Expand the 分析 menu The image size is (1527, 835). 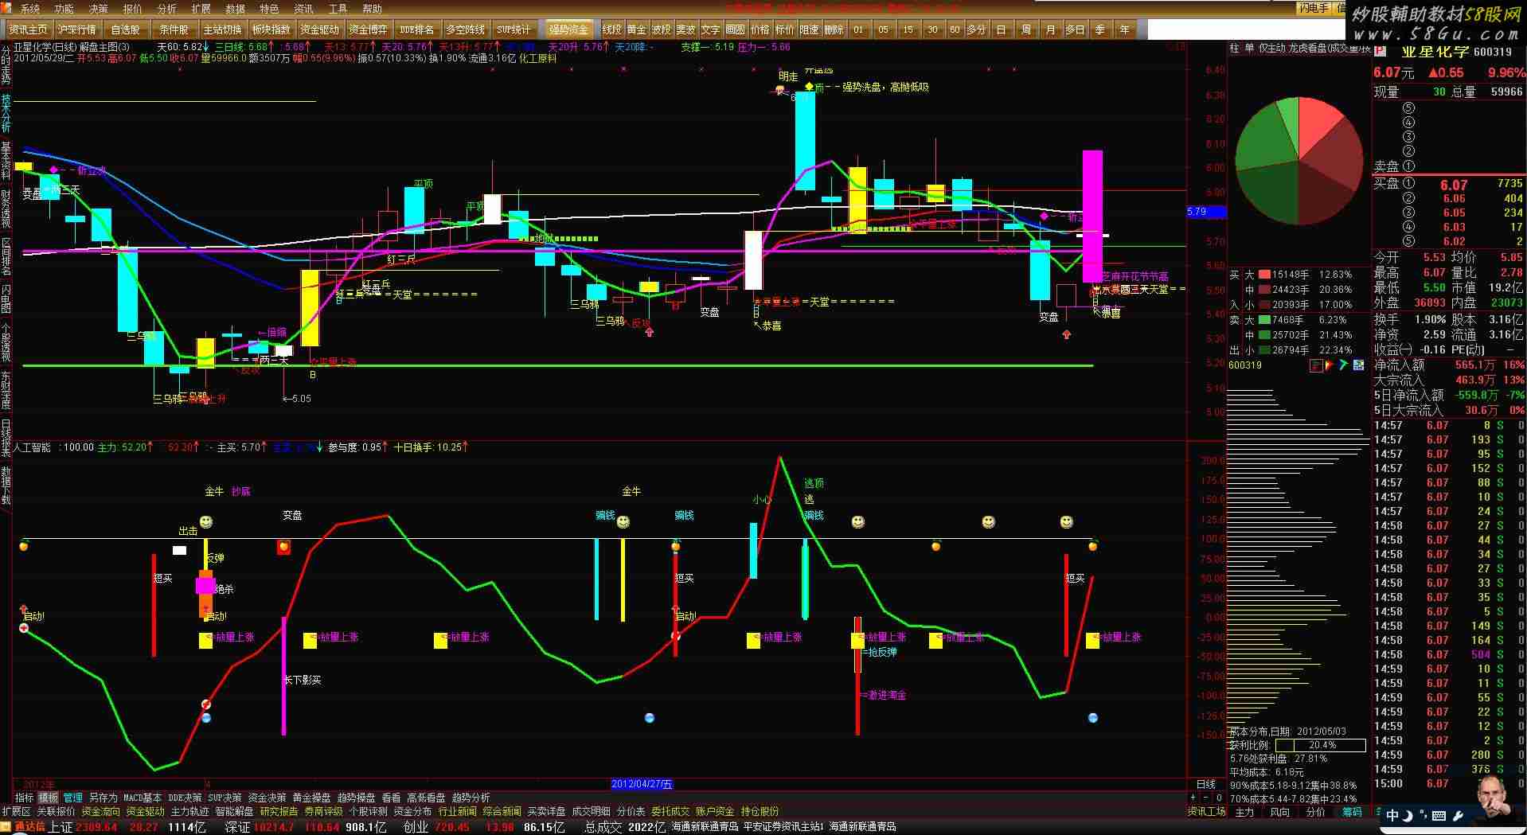(167, 9)
